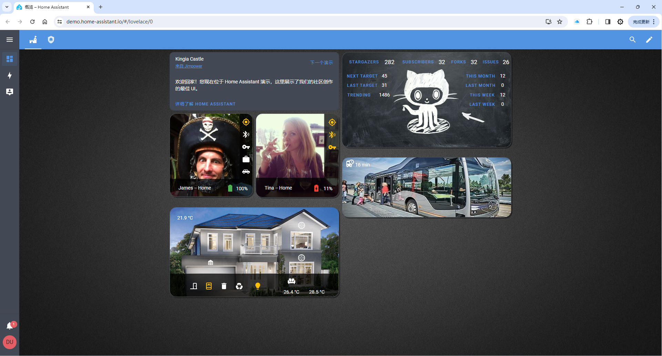
Task: Open the Energy lightning sidebar icon
Action: click(10, 75)
